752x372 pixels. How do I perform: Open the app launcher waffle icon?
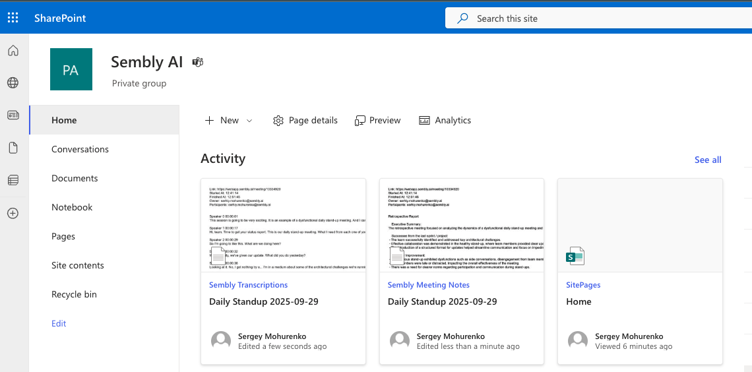tap(13, 18)
